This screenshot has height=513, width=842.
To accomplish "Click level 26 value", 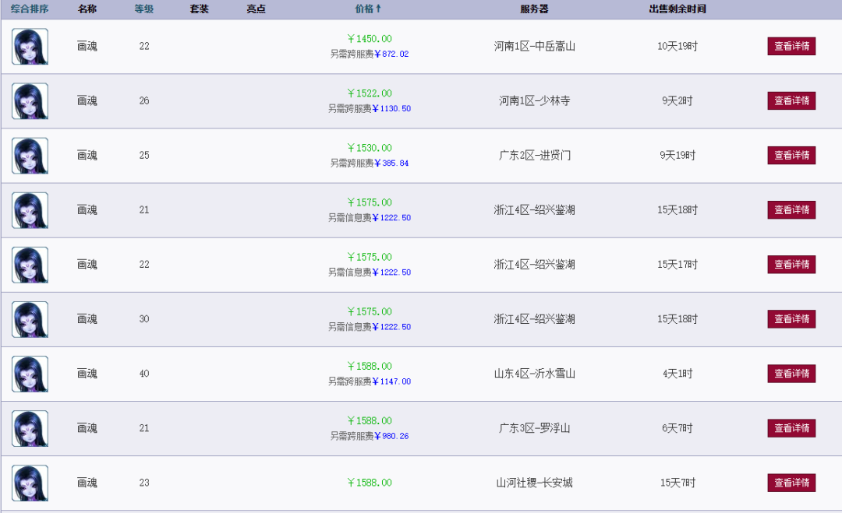I will (x=144, y=100).
